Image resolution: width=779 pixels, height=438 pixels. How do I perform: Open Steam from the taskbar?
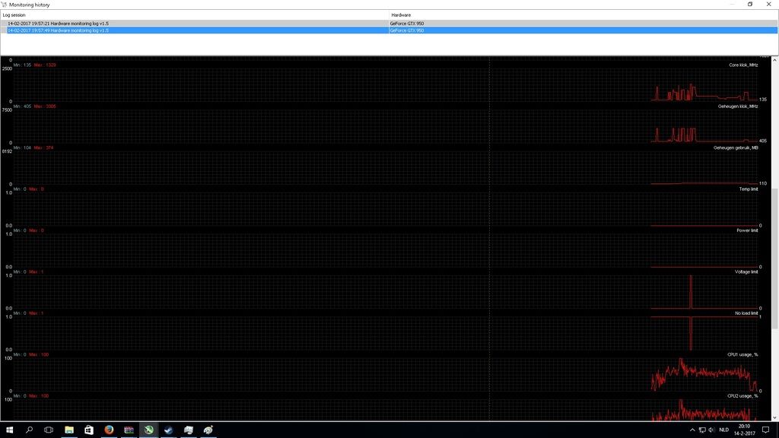click(168, 430)
